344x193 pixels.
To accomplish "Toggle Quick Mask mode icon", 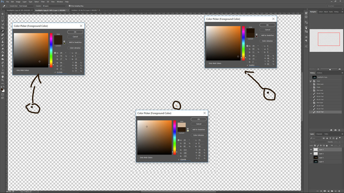I will 3,94.
